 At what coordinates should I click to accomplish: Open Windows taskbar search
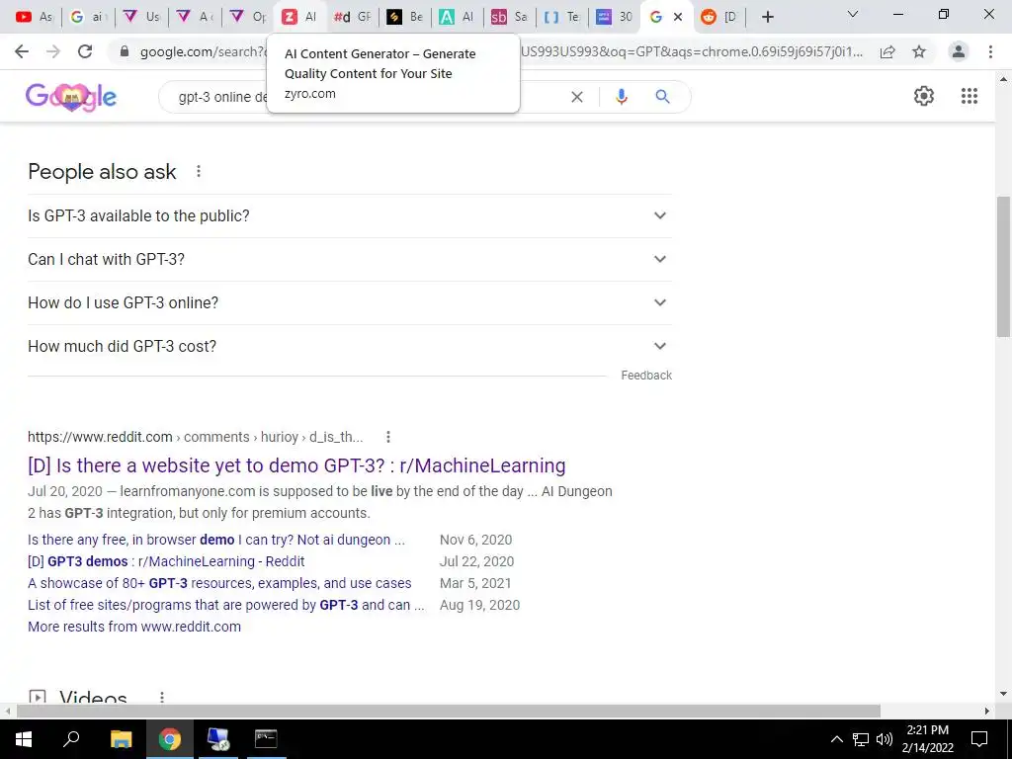click(x=71, y=738)
